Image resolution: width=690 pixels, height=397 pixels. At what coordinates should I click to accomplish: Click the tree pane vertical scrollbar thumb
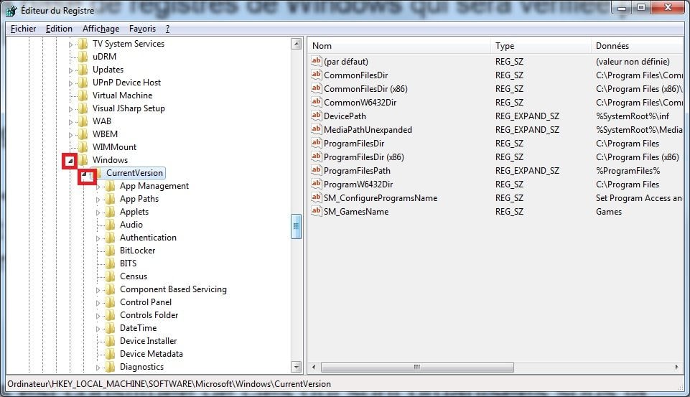tap(296, 226)
